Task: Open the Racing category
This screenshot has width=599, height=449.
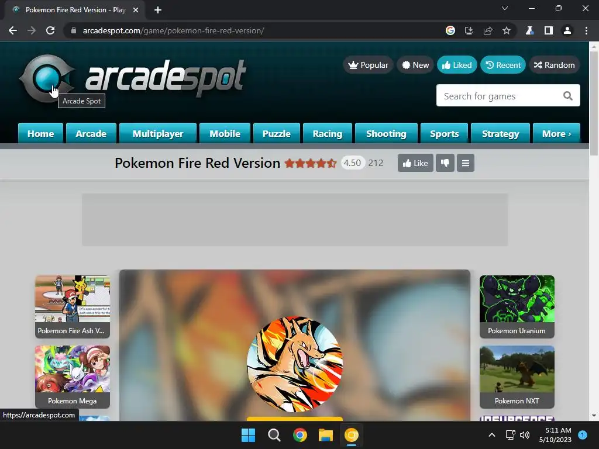Action: (x=328, y=134)
